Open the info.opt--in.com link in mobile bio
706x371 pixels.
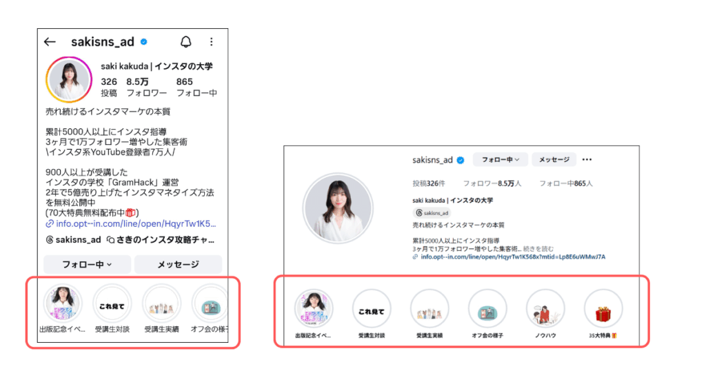[x=131, y=223]
